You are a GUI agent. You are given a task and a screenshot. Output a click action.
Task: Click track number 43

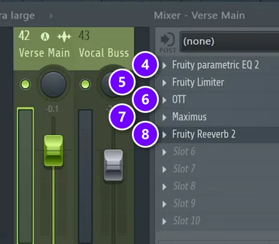pos(84,35)
